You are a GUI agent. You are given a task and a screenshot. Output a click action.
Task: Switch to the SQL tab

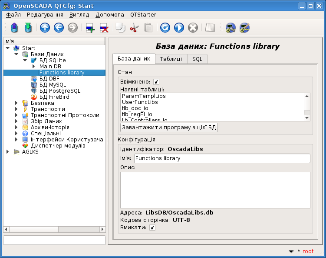click(197, 59)
